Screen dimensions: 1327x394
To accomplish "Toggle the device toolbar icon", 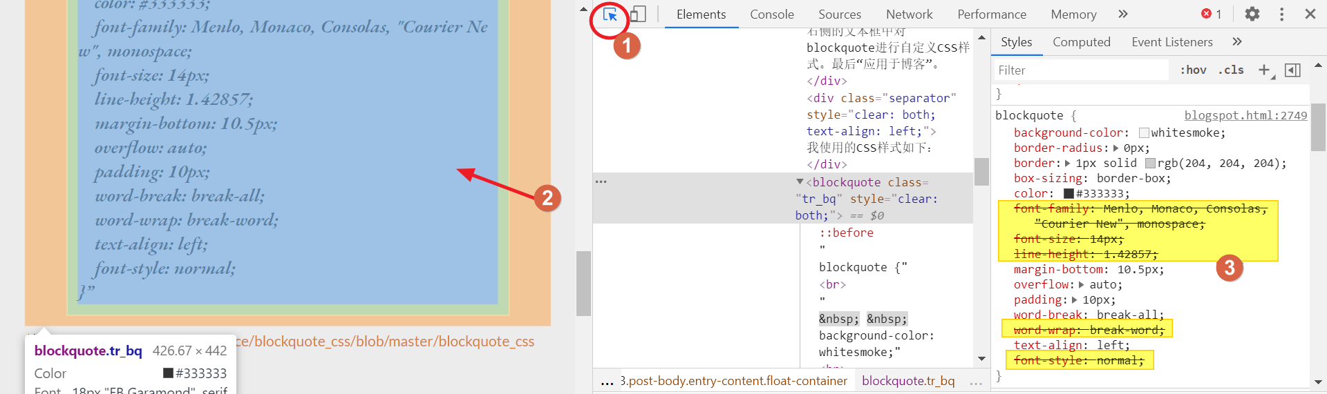I will pos(638,14).
